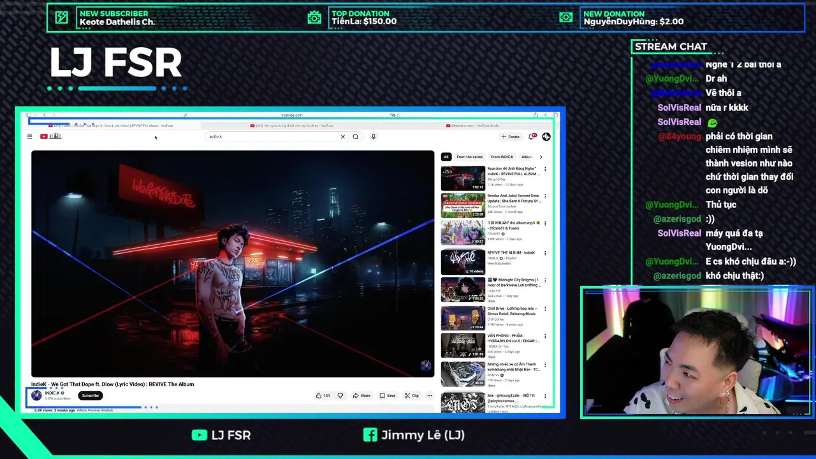Viewport: 816px width, 459px height.
Task: Open HYBRABYLON vol.6 video thumbnail
Action: (x=463, y=346)
